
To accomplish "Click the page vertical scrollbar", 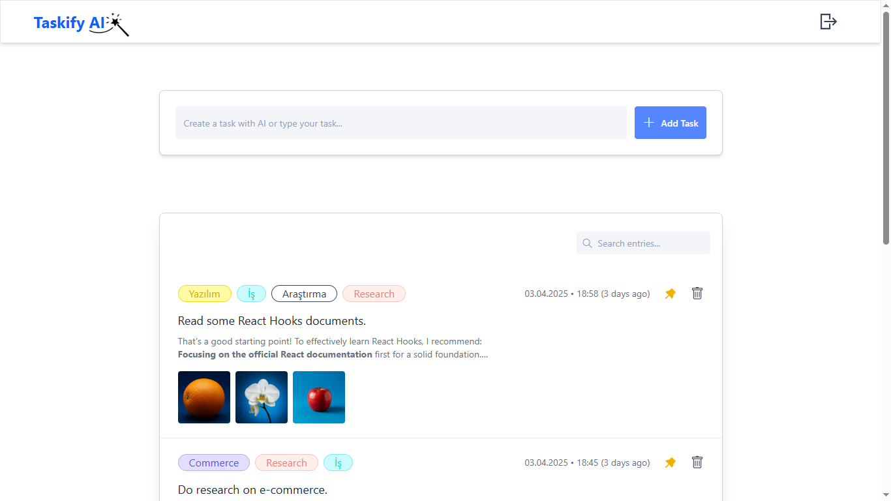I will [x=886, y=130].
